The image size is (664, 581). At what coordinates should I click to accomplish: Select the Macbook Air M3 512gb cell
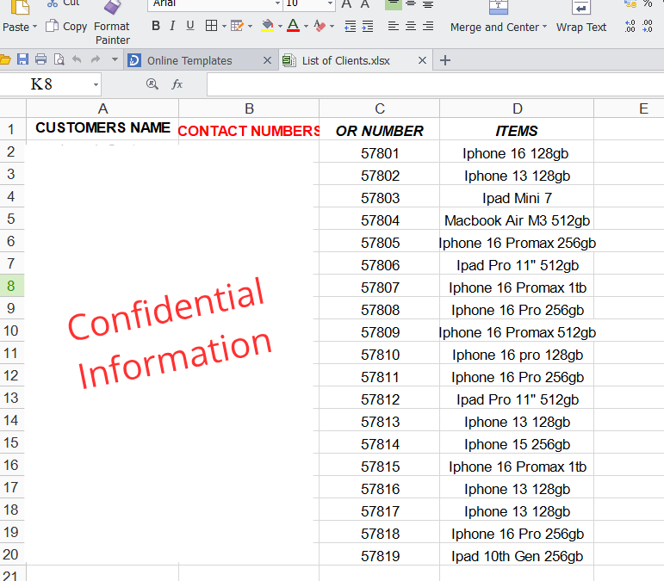[x=517, y=220]
